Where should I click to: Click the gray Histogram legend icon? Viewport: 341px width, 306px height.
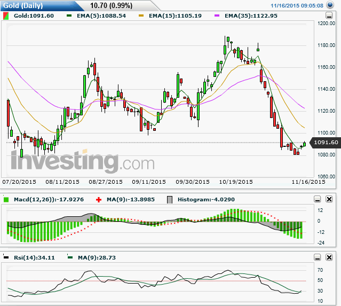point(170,200)
